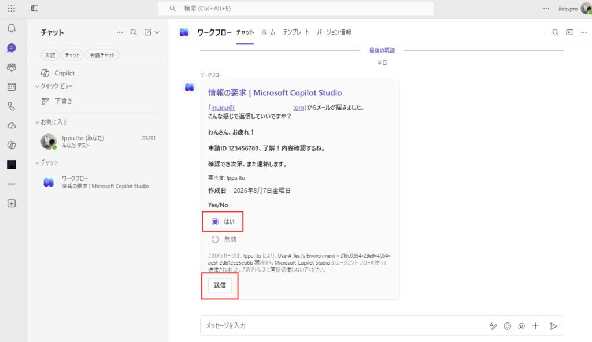Collapse the チャット list section
Viewport: 592px width, 342px height.
[x=47, y=163]
